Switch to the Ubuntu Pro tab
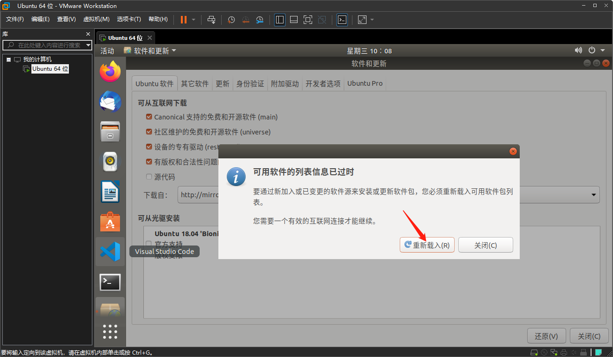This screenshot has height=357, width=613. pos(365,83)
